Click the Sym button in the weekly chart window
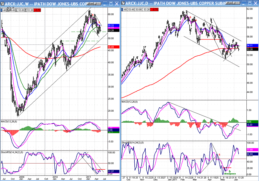 coord(90,4)
